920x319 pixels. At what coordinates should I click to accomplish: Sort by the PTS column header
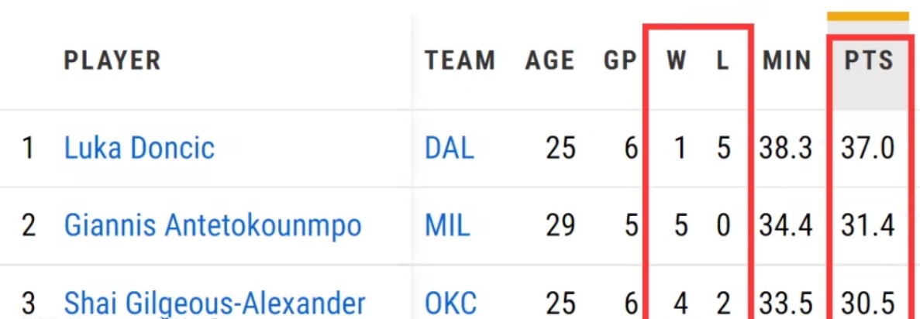869,60
